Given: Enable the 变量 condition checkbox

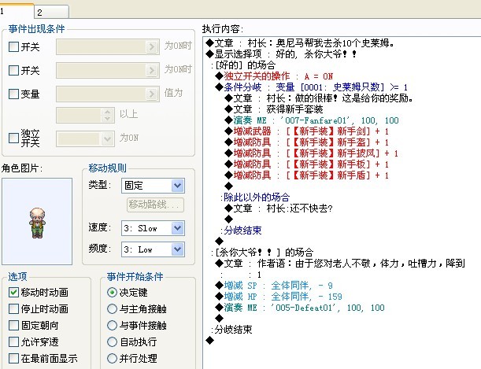Looking at the screenshot, I should 13,94.
